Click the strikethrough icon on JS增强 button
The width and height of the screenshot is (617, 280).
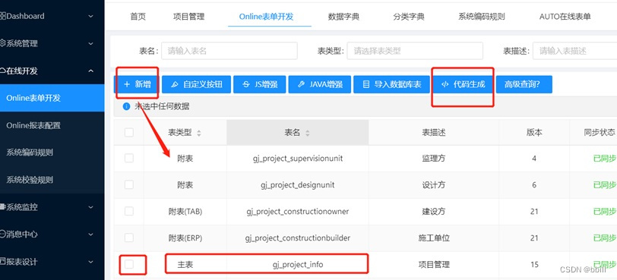246,84
